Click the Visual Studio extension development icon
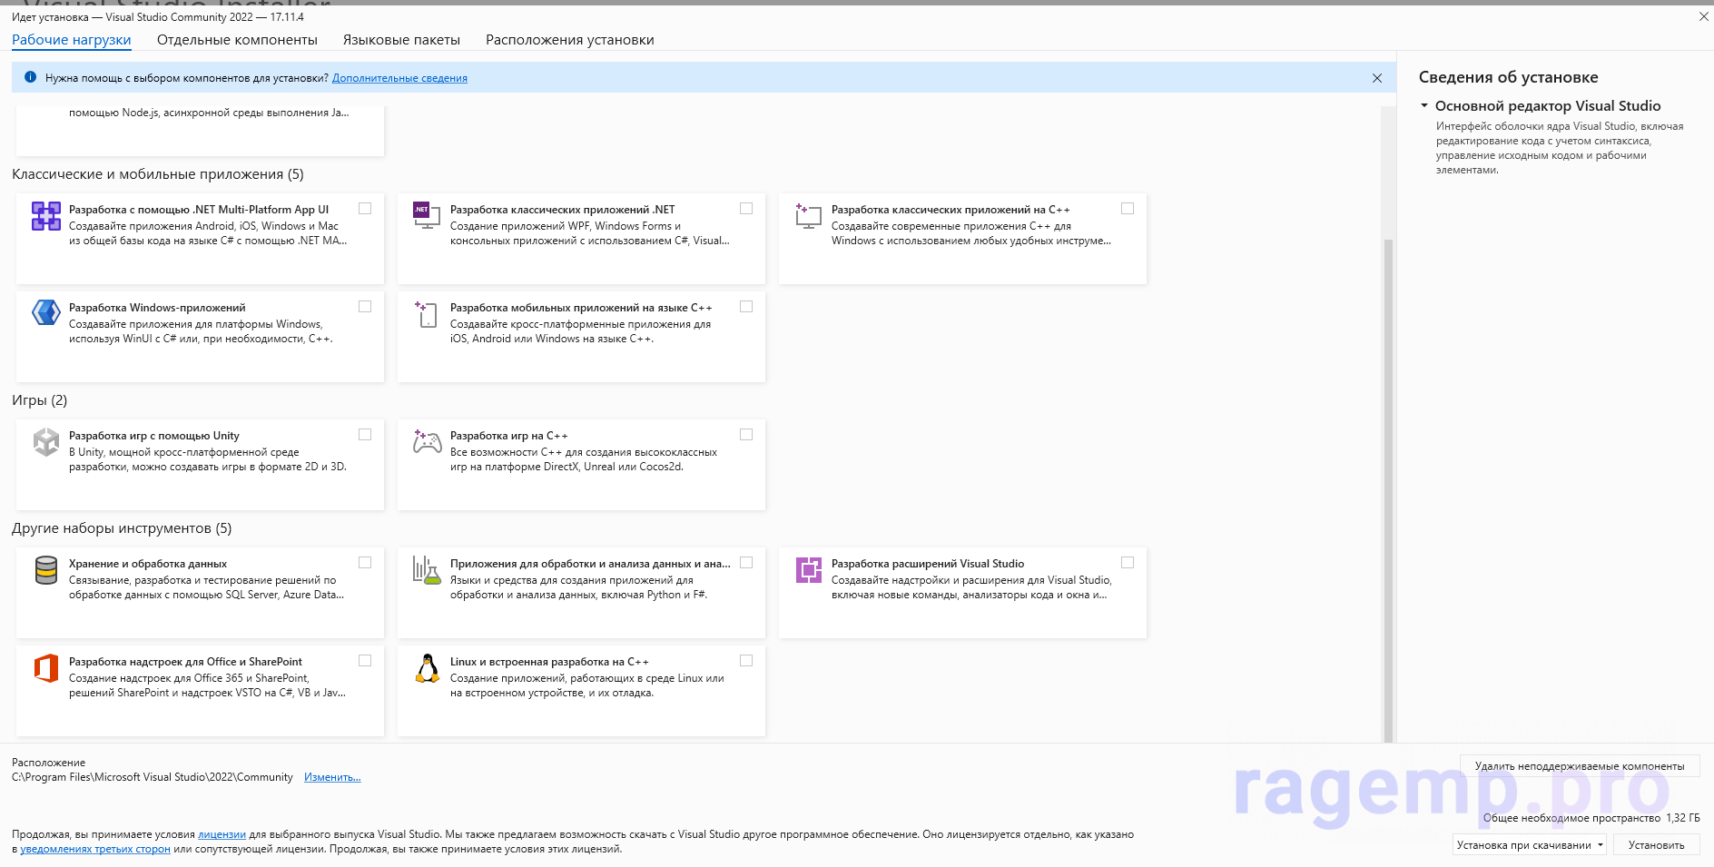 point(808,569)
